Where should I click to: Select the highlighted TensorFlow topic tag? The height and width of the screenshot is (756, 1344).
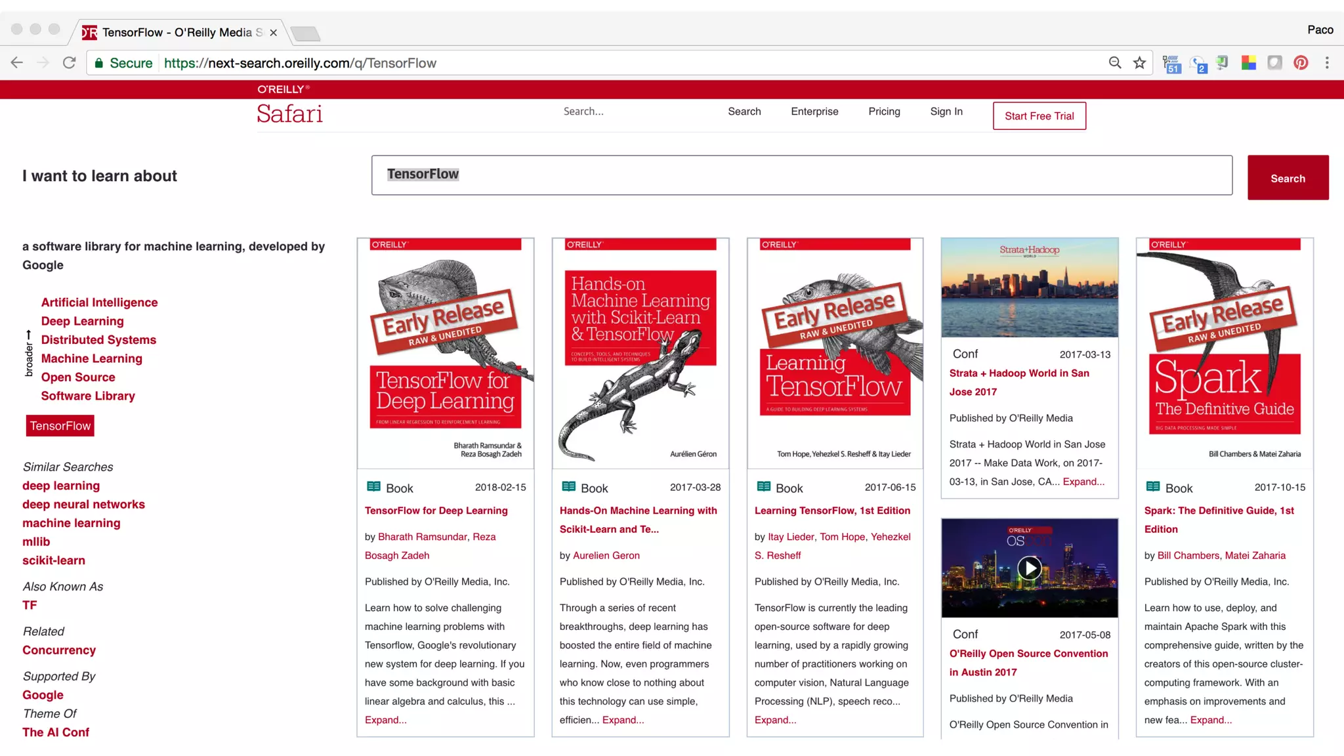(x=60, y=426)
